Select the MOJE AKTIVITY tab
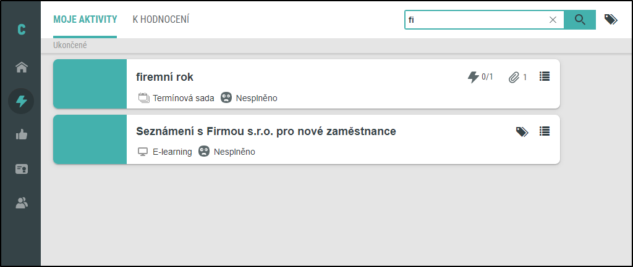Image resolution: width=633 pixels, height=267 pixels. 85,19
